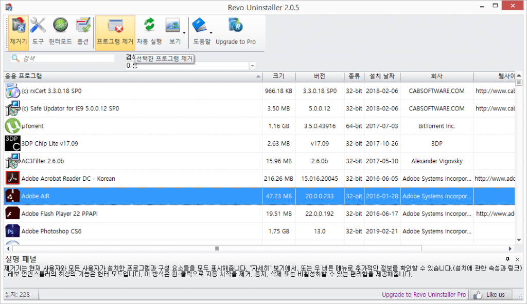Image resolution: width=527 pixels, height=304 pixels.
Task: Click the Alexander Vigovsky company cell
Action: click(x=436, y=161)
